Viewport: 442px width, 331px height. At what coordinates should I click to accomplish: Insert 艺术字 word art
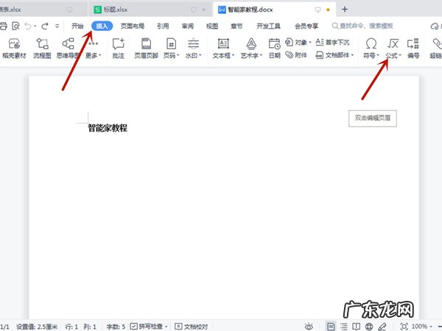(251, 49)
